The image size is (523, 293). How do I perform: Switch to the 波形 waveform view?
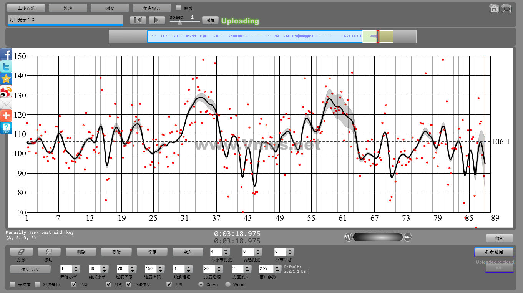(x=68, y=8)
